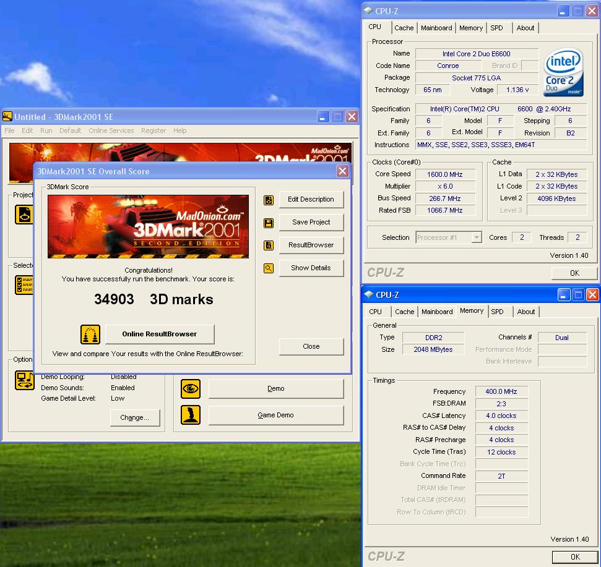Image resolution: width=601 pixels, height=567 pixels.
Task: Click the ResultBrowser document icon
Action: (x=268, y=245)
